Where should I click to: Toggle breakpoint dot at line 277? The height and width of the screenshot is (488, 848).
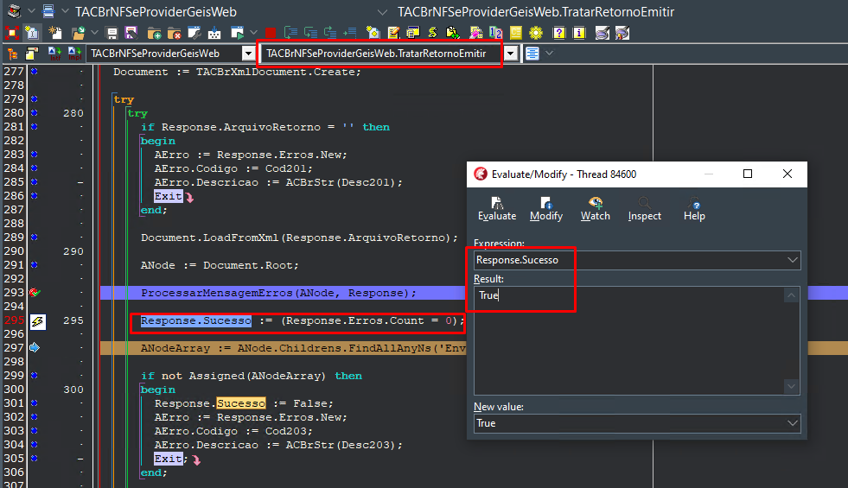pyautogui.click(x=34, y=71)
